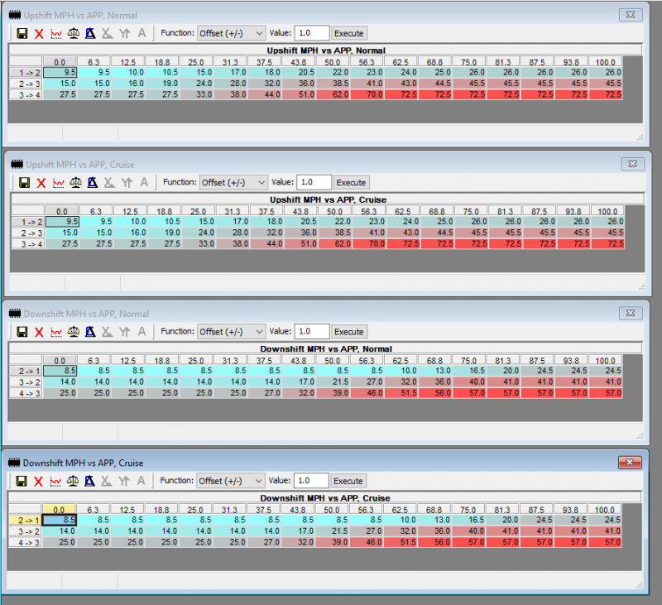This screenshot has width=662, height=605.
Task: Save the Downshift Normal table via floppy icon
Action: tap(22, 332)
